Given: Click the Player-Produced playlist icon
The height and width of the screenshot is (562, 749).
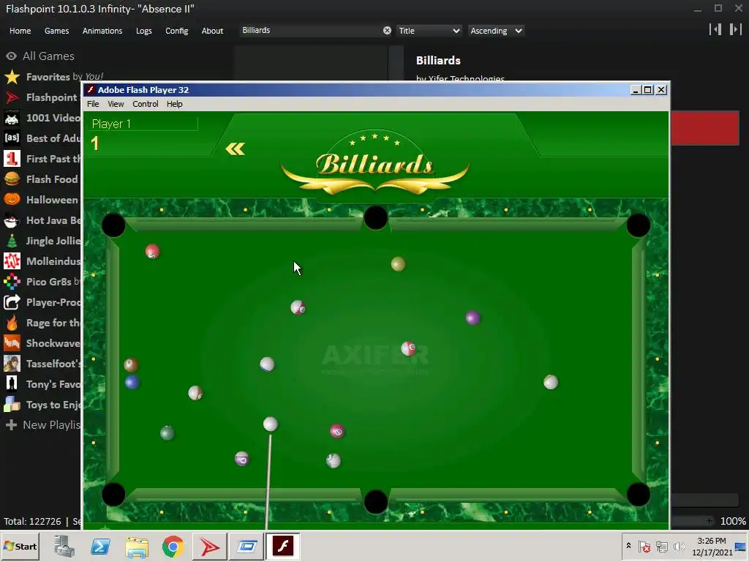Looking at the screenshot, I should pos(12,302).
